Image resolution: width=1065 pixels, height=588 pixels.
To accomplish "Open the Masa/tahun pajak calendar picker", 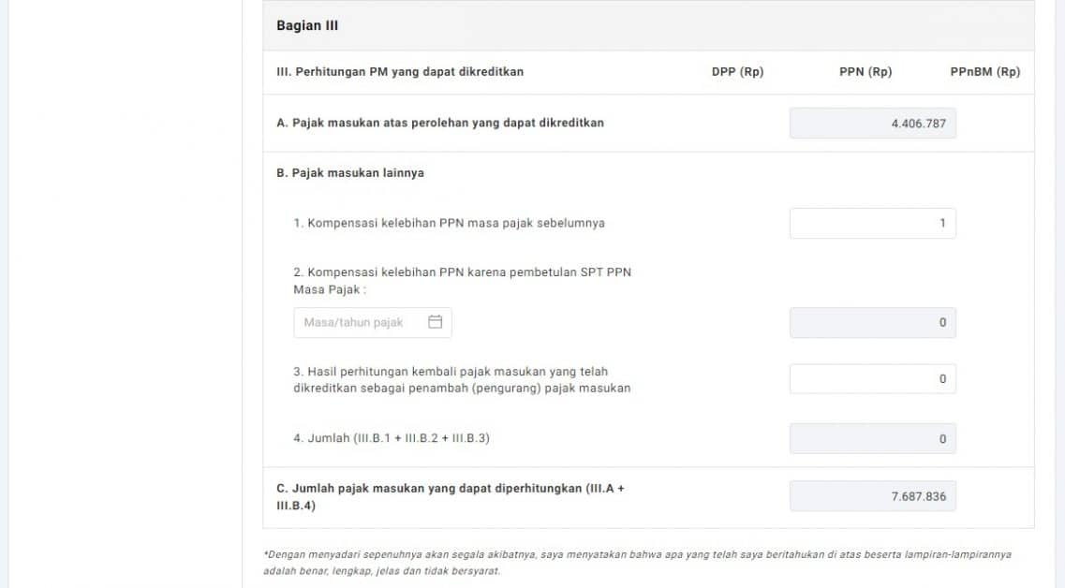I will coord(372,322).
